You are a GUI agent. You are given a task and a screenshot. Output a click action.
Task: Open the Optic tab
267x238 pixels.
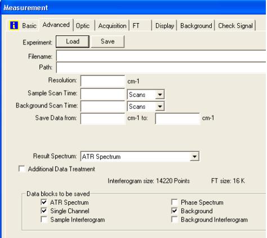(x=83, y=26)
